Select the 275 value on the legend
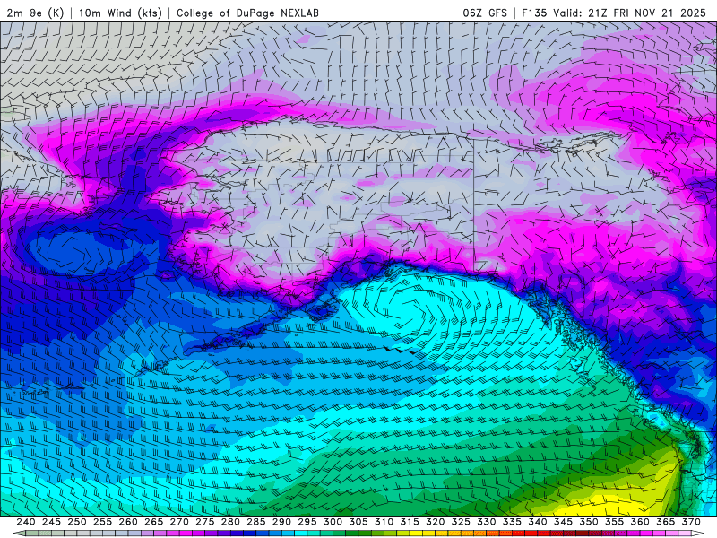 click(x=205, y=522)
